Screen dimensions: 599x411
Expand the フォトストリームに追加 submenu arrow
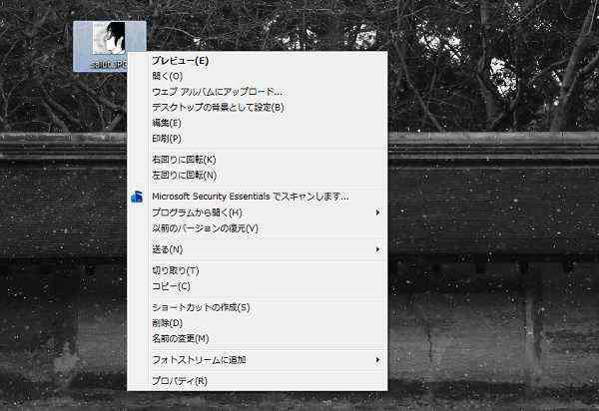click(x=377, y=359)
